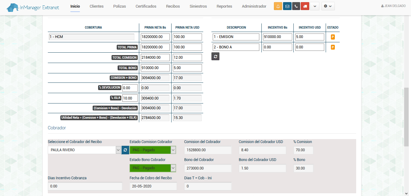Click refresh icon below incentives table
Image resolution: width=411 pixels, height=196 pixels.
point(215,56)
